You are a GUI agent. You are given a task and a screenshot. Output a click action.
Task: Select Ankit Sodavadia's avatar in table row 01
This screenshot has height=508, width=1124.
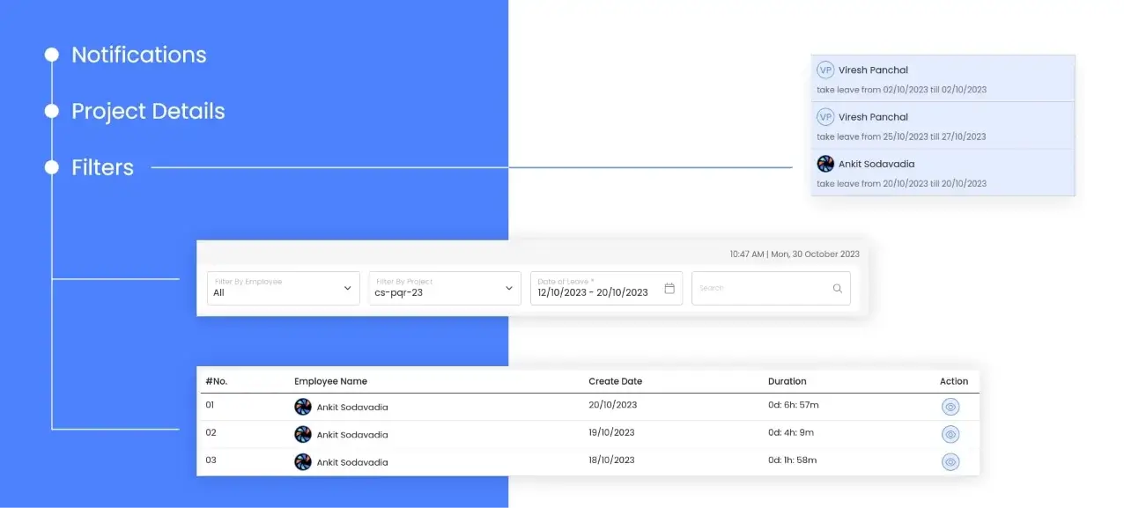tap(303, 406)
